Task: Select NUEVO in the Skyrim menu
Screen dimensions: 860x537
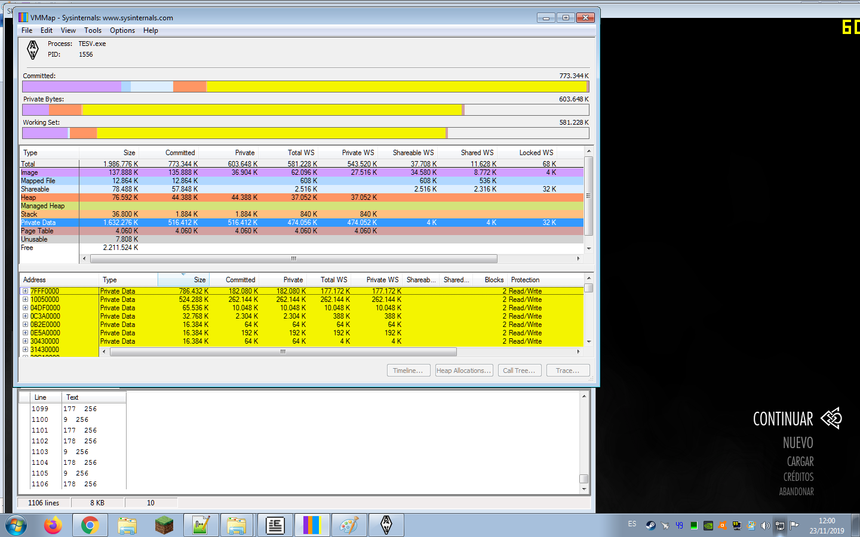Action: [x=798, y=443]
